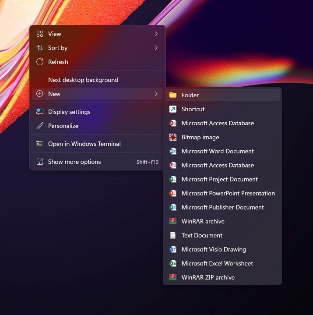Choose the PowerPoint Presentation icon
This screenshot has width=313, height=315.
[x=173, y=193]
